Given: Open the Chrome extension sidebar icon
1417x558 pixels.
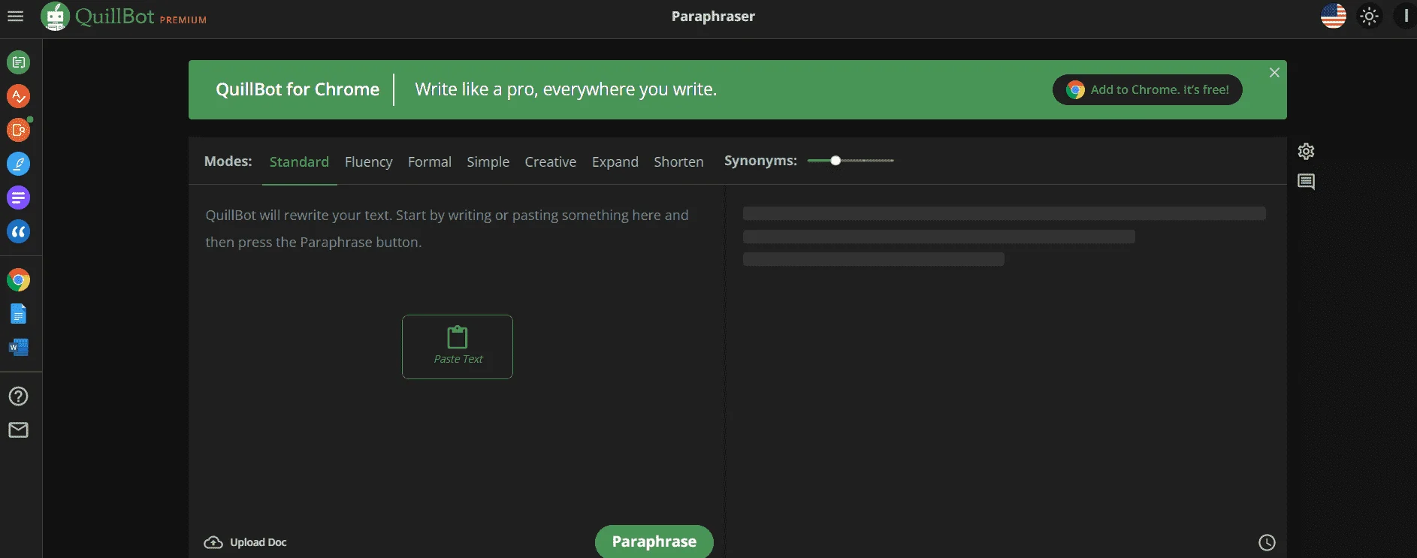Looking at the screenshot, I should coord(19,280).
